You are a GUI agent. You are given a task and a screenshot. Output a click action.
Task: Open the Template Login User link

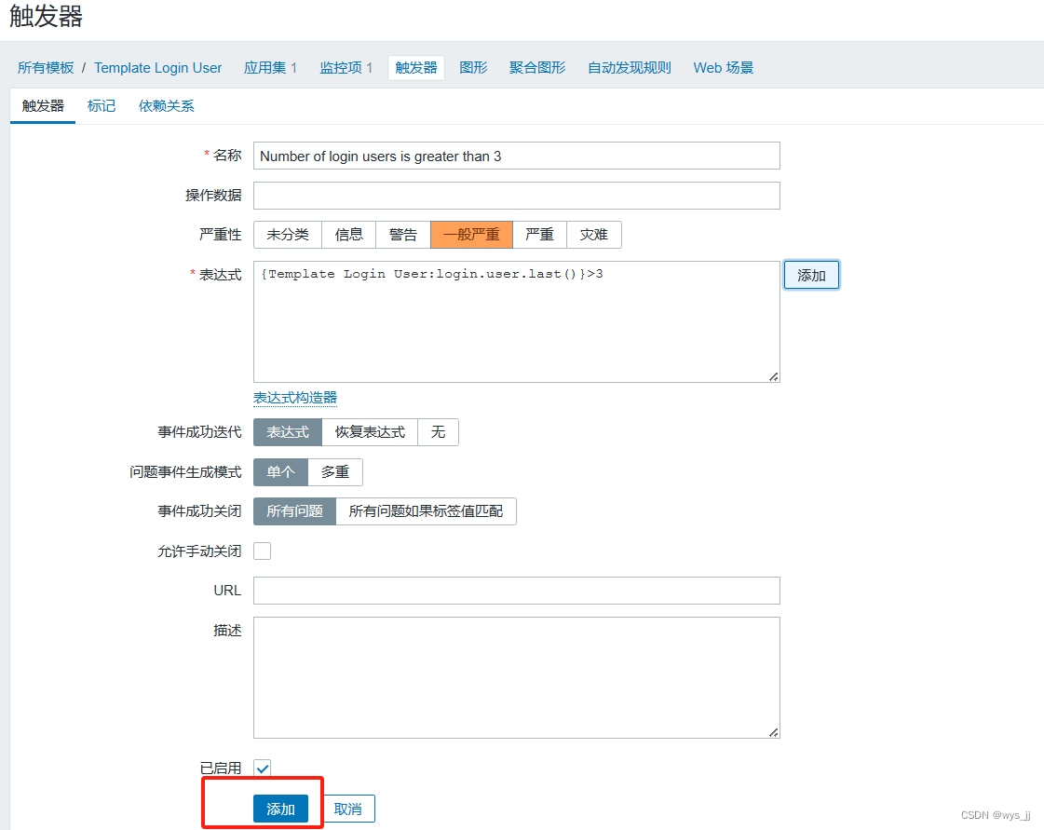157,68
